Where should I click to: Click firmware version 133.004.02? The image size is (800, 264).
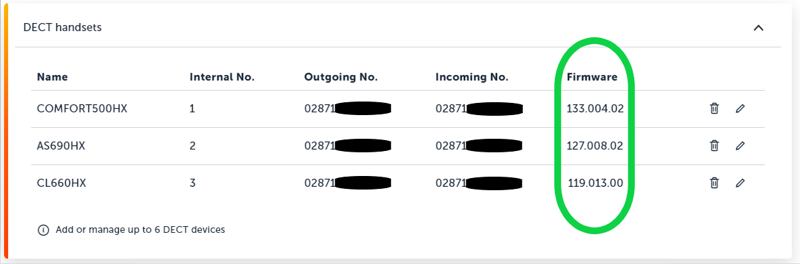(595, 108)
